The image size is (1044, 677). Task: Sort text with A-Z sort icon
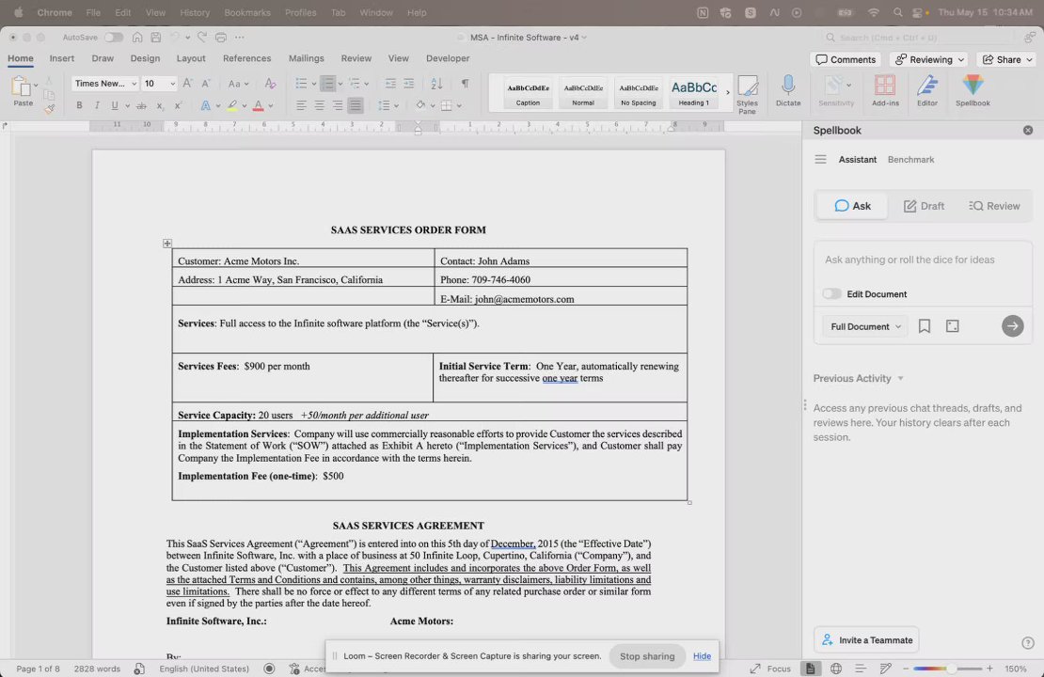click(436, 83)
